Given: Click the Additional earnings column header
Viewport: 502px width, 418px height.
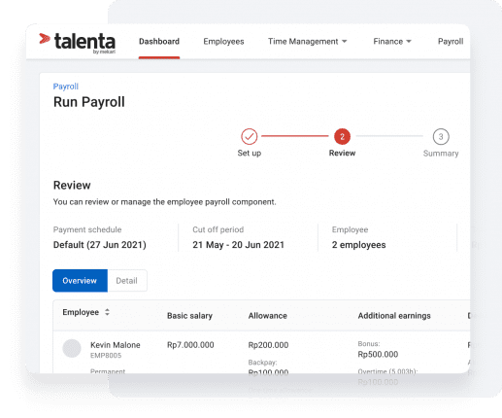Looking at the screenshot, I should [394, 316].
